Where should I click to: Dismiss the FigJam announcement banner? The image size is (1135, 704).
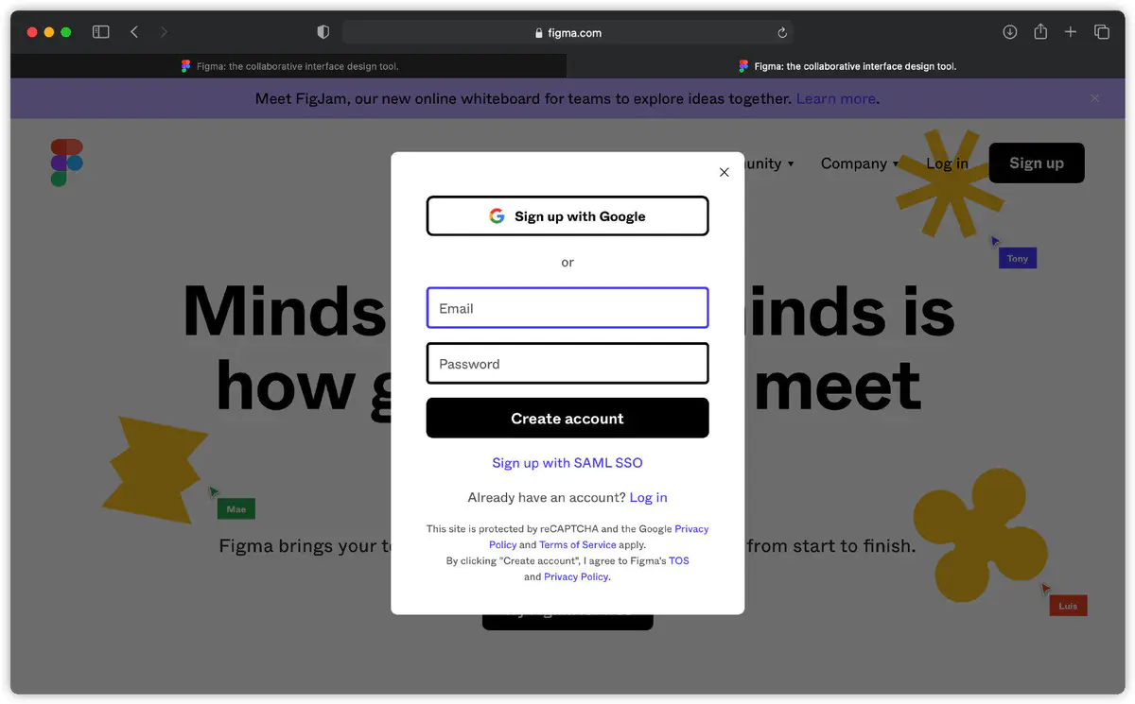click(1094, 98)
